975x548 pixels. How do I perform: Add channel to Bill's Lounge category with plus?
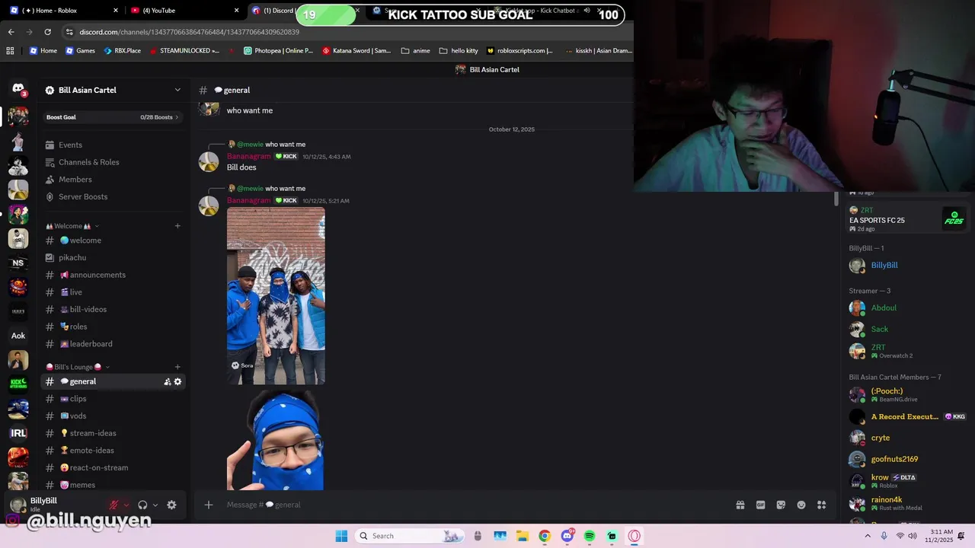177,367
